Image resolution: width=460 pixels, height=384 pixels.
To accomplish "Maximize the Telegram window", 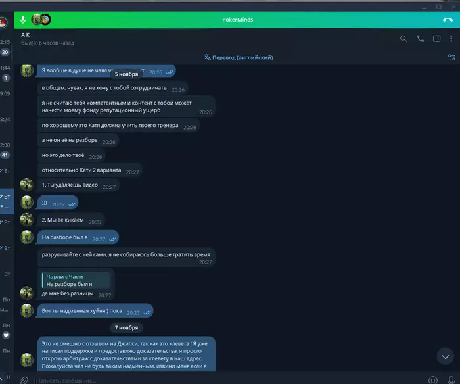I will point(439,7).
